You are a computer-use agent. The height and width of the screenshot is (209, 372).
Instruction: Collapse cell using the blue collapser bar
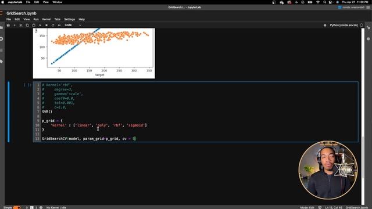(x=9, y=112)
